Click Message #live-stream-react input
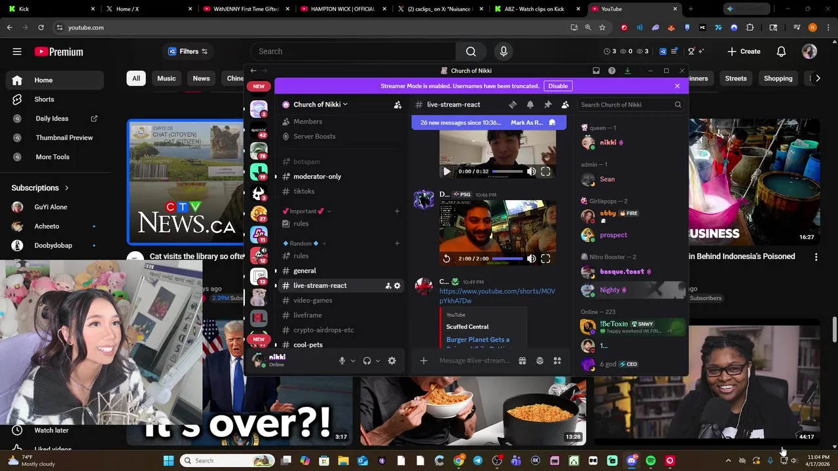Viewport: 838px width, 471px height. click(475, 360)
